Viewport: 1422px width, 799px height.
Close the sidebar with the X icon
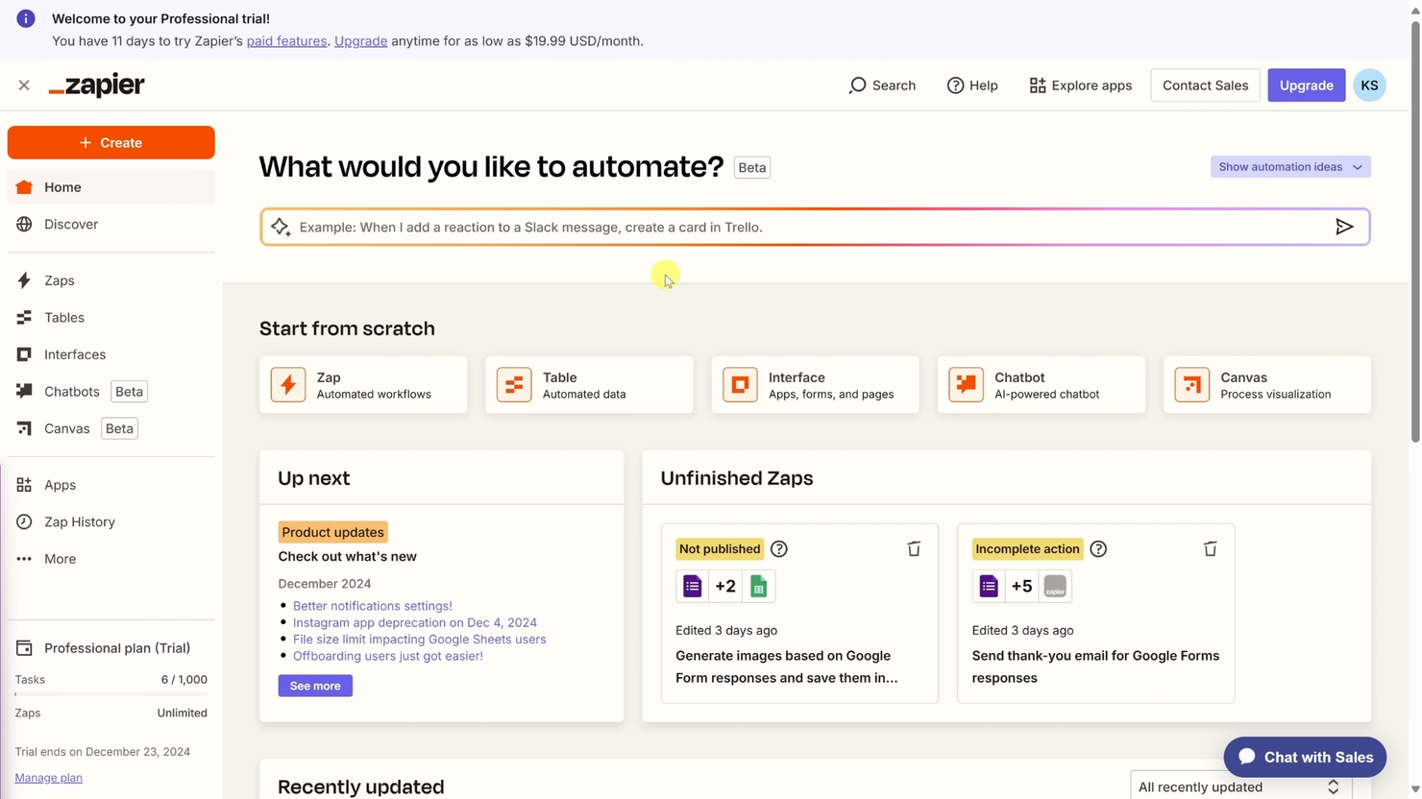[x=24, y=85]
